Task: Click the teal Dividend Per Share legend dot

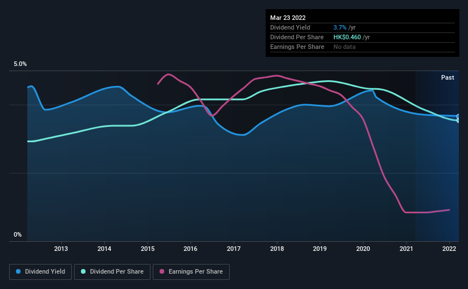Action: pos(83,271)
